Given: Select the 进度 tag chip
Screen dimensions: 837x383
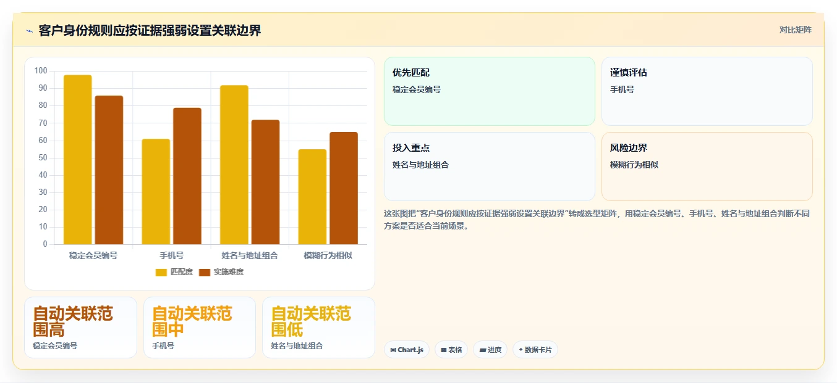Looking at the screenshot, I should [x=490, y=350].
